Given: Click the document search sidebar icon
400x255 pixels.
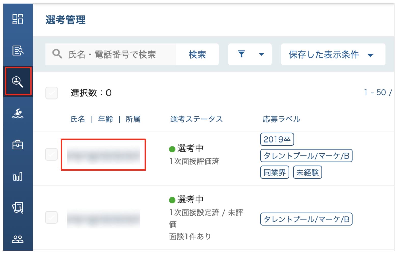Looking at the screenshot, I should click(18, 50).
